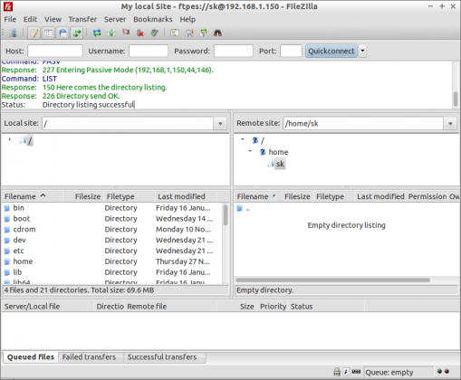Open the Bookmarks menu
Viewport: 461px width, 380px height.
coord(153,19)
